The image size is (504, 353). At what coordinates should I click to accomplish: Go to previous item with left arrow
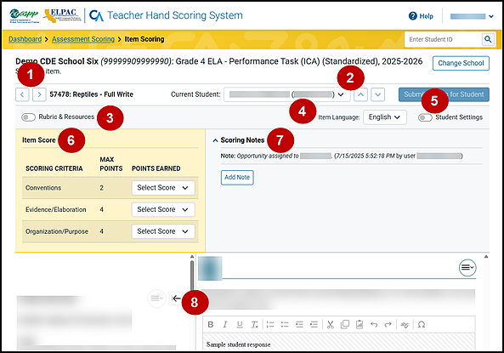click(x=22, y=94)
